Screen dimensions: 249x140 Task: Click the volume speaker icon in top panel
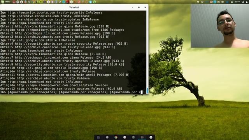point(198,2)
